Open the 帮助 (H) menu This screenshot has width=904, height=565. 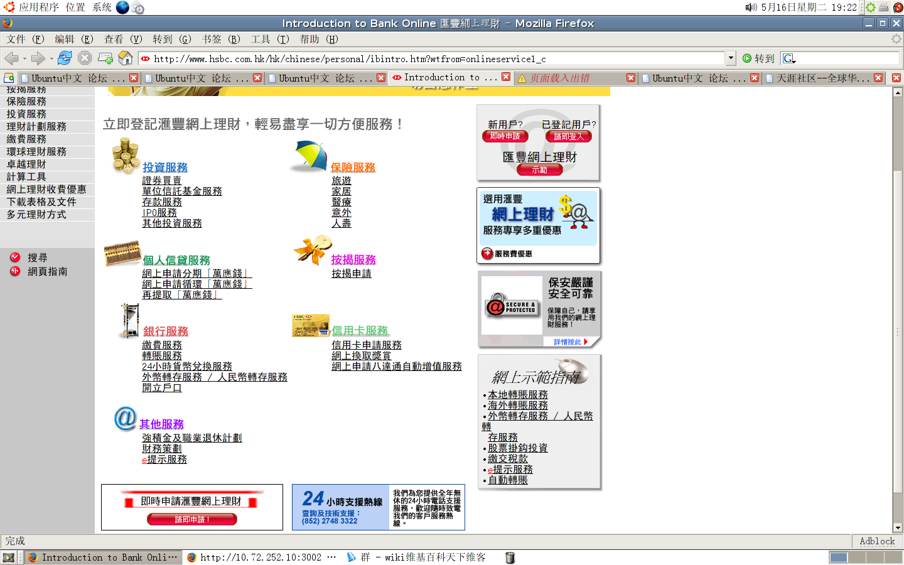coord(319,39)
